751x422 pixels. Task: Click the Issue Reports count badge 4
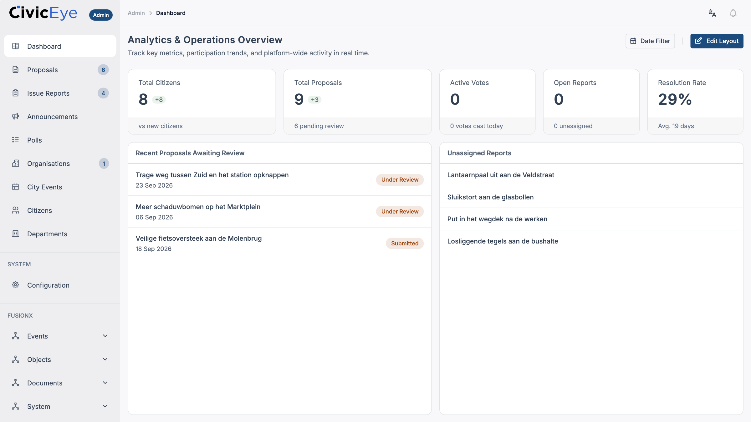[103, 93]
